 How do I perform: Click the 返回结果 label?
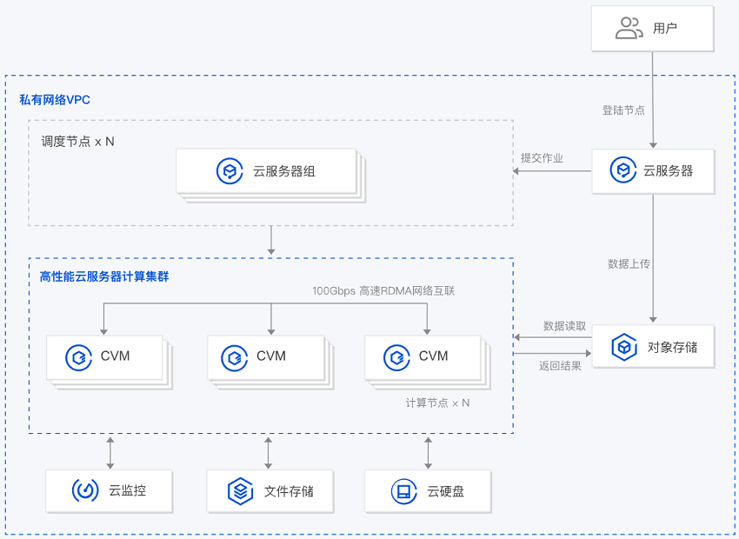(560, 366)
